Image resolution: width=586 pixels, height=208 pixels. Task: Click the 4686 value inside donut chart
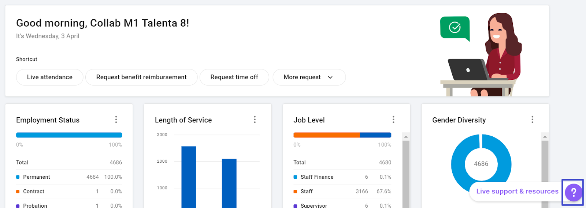481,164
